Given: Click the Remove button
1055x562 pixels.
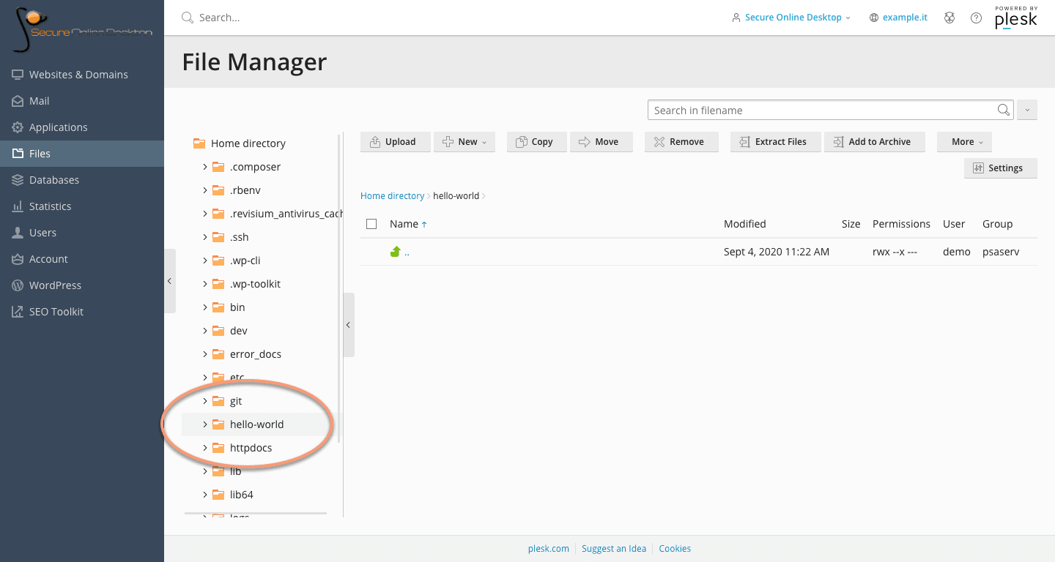Looking at the screenshot, I should (x=681, y=142).
